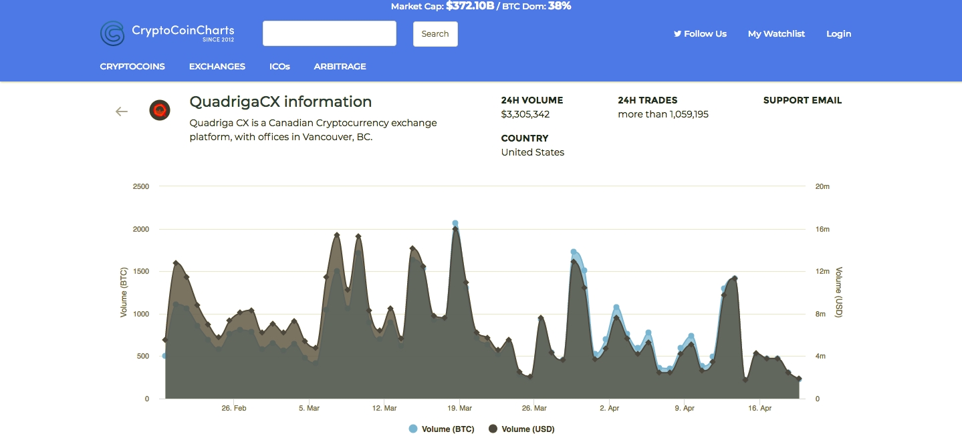Image resolution: width=962 pixels, height=440 pixels.
Task: Click the back arrow beside QuadrigaCX
Action: (x=122, y=112)
